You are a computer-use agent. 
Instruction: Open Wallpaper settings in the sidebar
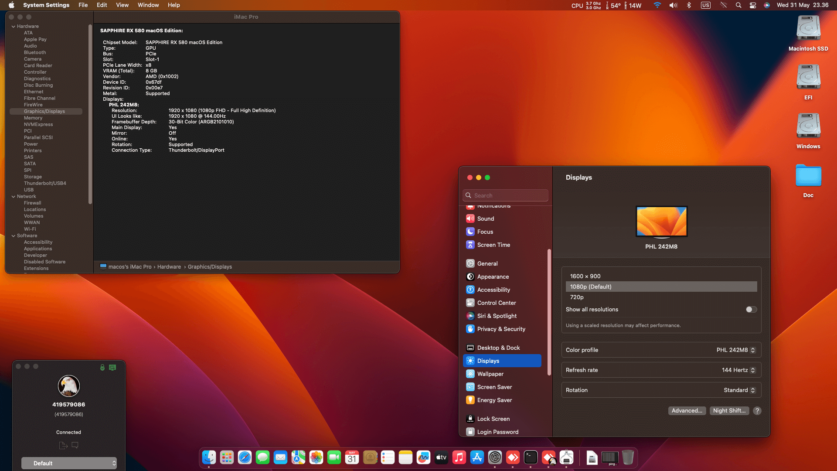[x=490, y=374]
